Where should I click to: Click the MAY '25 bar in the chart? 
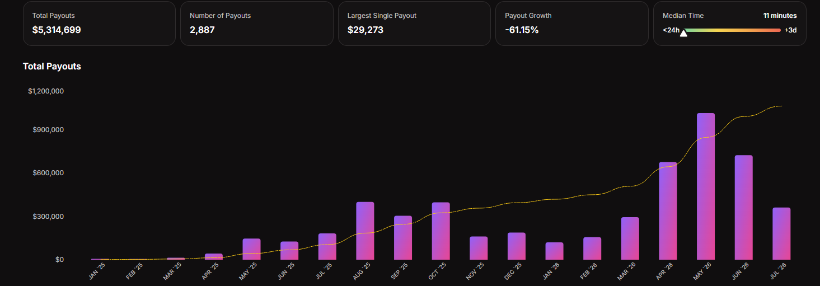click(251, 249)
